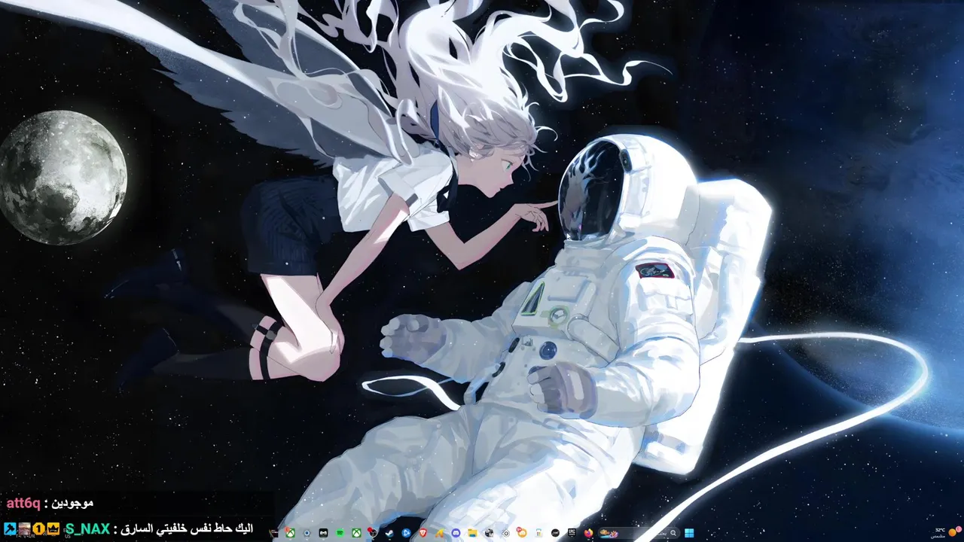The height and width of the screenshot is (542, 964).
Task: Open the Xbox icon right of Spotify
Action: coord(356,533)
